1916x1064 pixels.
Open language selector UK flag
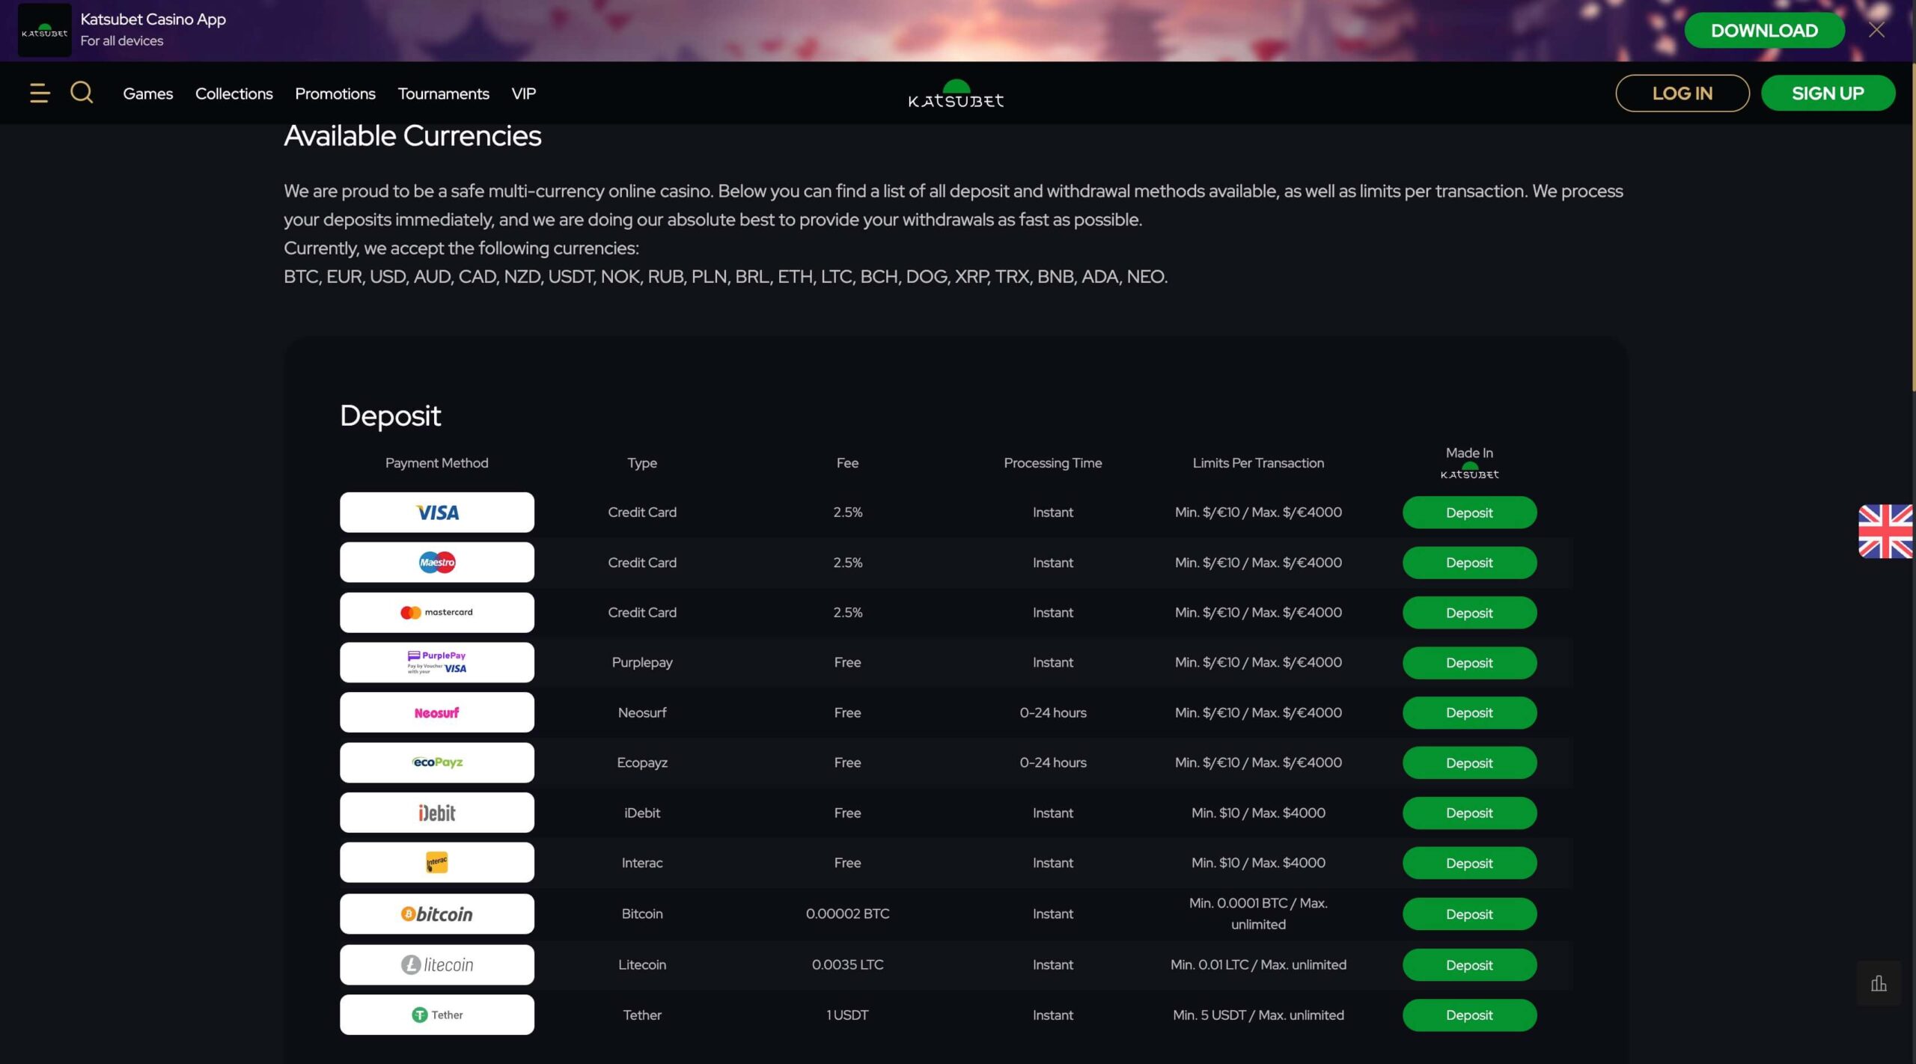[1885, 531]
